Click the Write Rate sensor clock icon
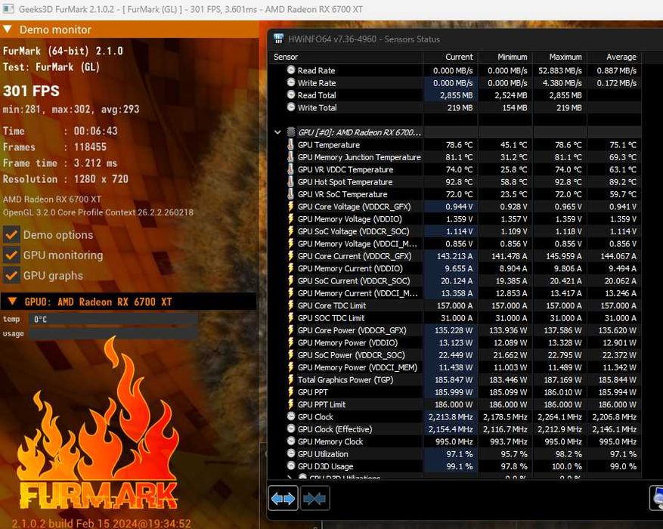The image size is (663, 529). click(291, 82)
